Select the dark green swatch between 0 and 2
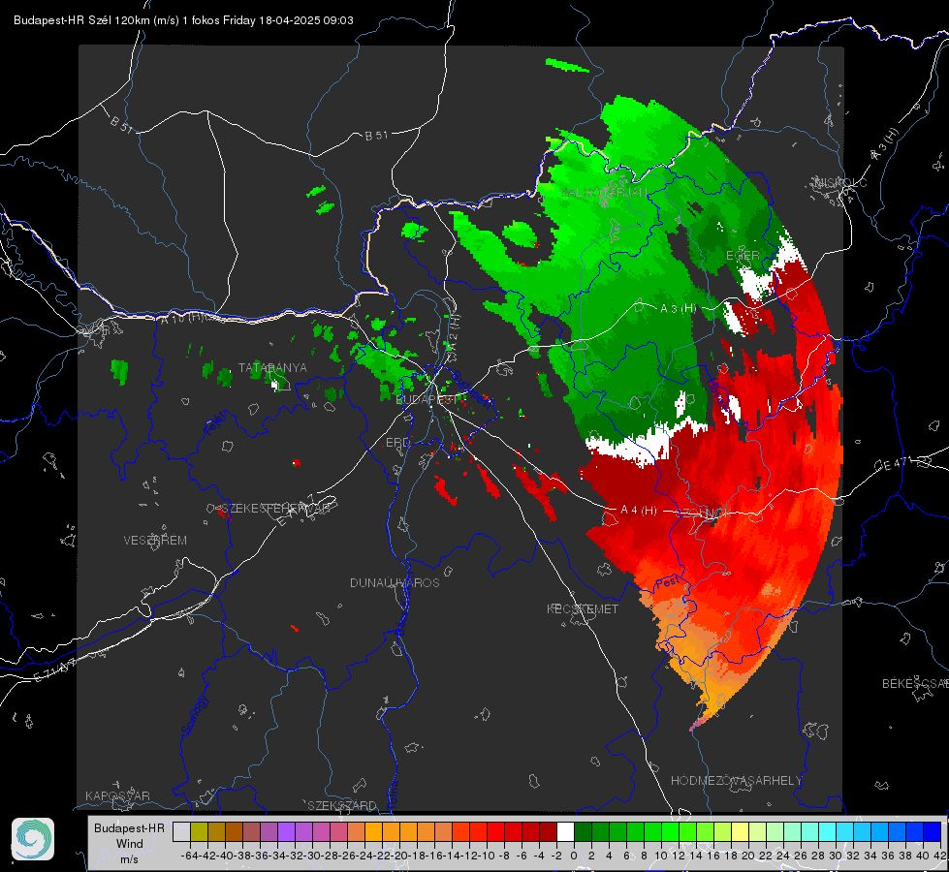The image size is (949, 872). point(583,831)
